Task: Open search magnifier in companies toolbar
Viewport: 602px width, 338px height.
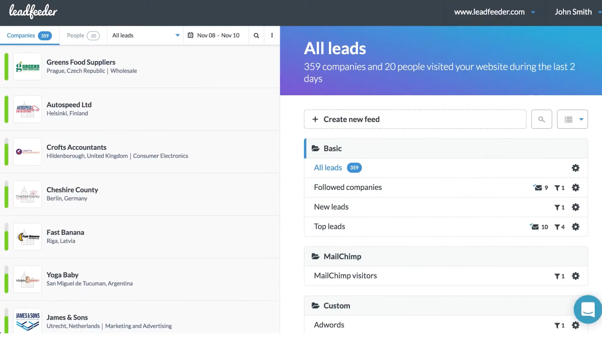Action: 256,35
